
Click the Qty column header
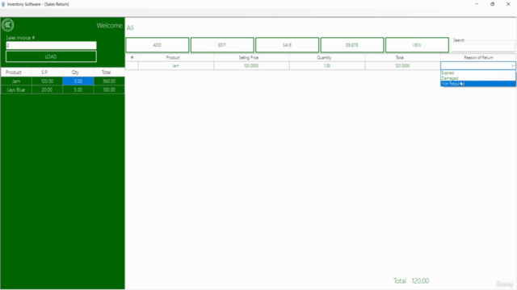pos(78,72)
